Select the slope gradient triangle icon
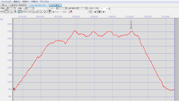Viewport: 179px width, 101px height. point(37,12)
